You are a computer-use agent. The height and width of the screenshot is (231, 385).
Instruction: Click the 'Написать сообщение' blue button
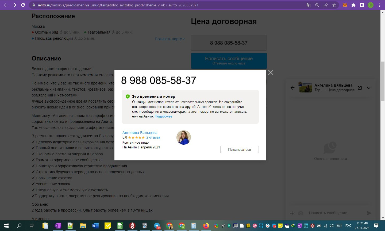[x=229, y=61]
